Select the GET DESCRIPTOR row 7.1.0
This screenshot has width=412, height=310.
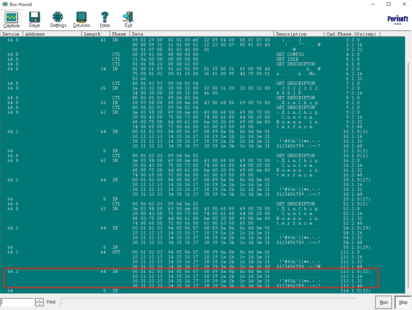202,83
